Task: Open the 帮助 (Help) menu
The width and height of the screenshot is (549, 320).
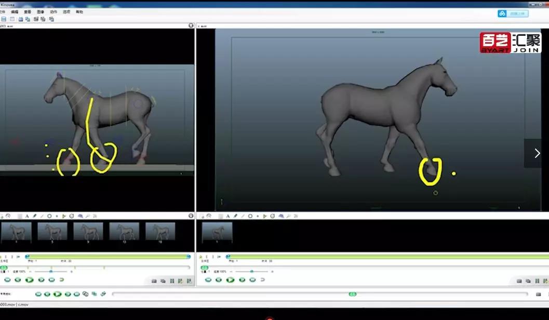Action: [79, 12]
